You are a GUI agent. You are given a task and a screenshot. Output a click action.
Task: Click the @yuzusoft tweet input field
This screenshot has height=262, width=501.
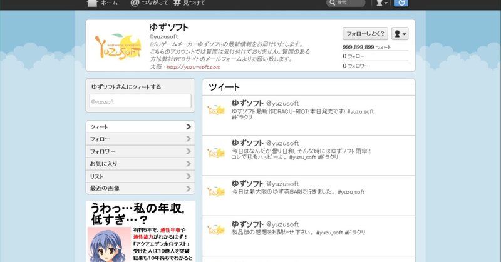coord(140,101)
